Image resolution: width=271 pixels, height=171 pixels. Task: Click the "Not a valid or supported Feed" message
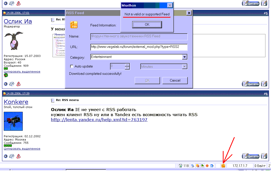pyautogui.click(x=147, y=14)
